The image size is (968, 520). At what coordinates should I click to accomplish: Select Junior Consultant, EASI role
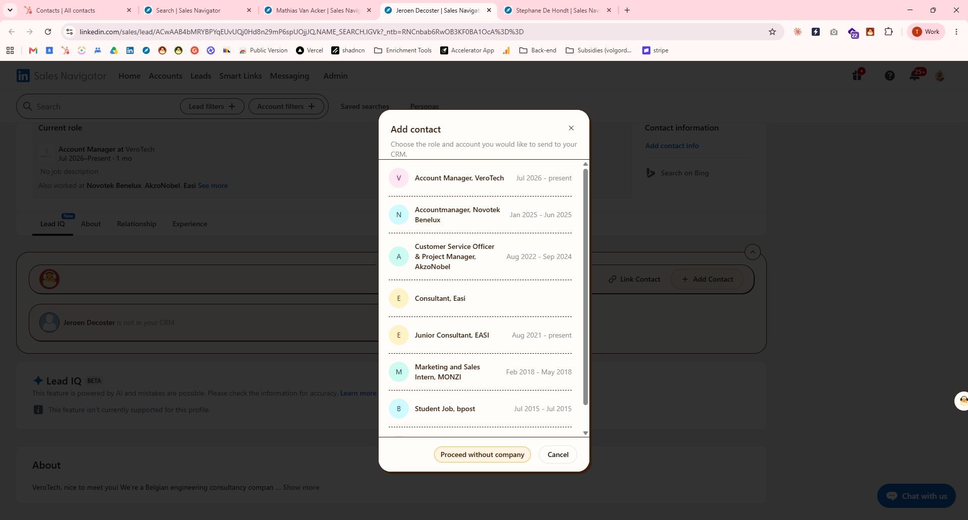[480, 335]
